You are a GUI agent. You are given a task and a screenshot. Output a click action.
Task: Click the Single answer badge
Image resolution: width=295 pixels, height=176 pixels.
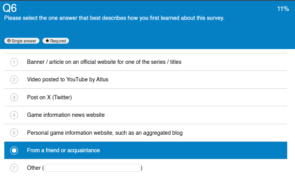(22, 41)
